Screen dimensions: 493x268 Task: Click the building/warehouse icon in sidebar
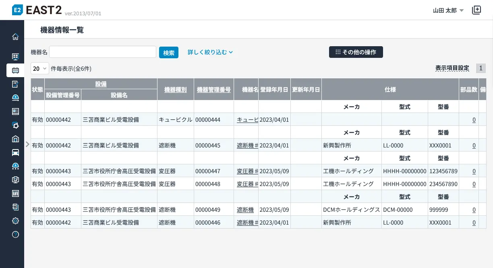[15, 139]
